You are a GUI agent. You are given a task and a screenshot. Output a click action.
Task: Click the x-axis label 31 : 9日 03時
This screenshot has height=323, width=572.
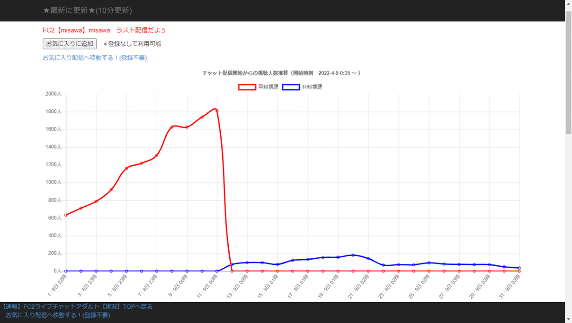tap(510, 285)
